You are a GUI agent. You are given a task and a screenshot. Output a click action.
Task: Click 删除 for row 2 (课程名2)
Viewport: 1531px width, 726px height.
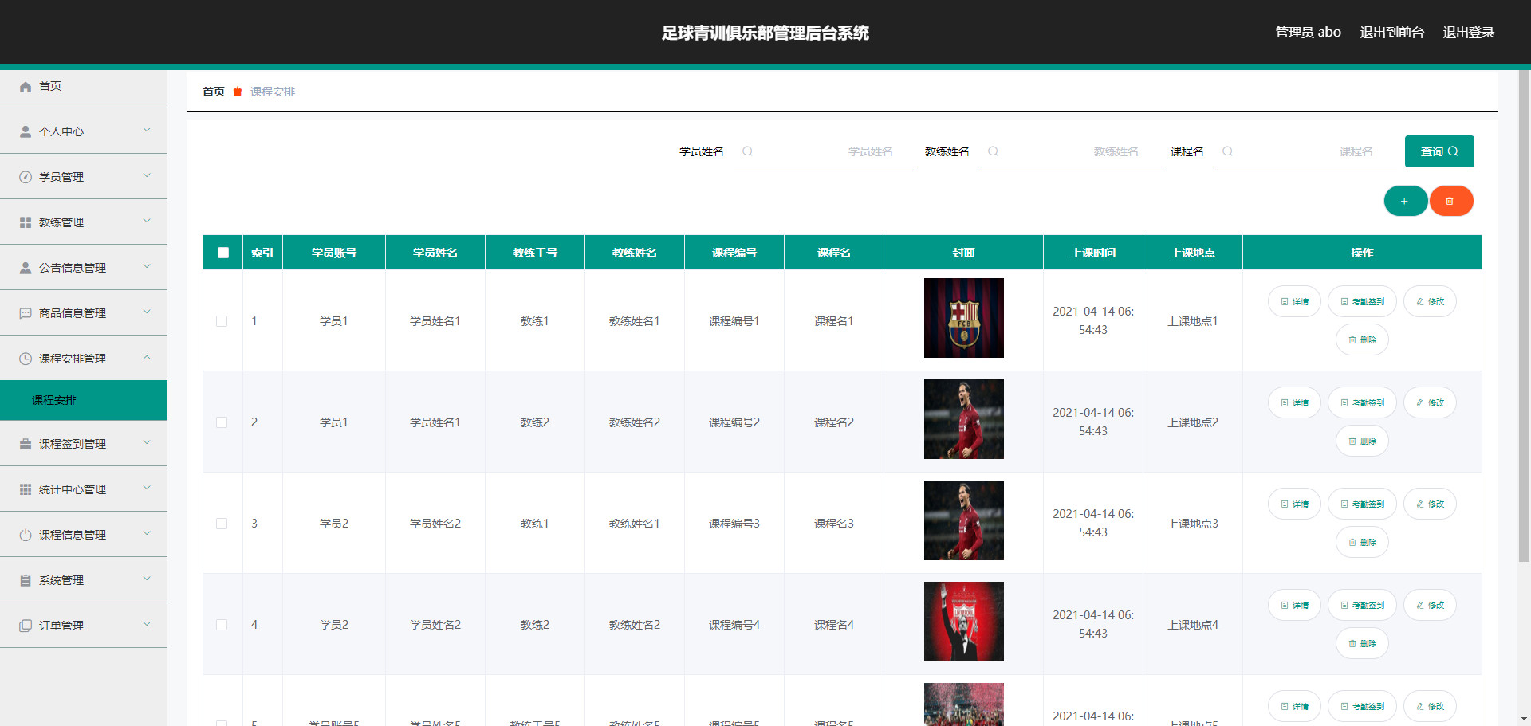1362,441
